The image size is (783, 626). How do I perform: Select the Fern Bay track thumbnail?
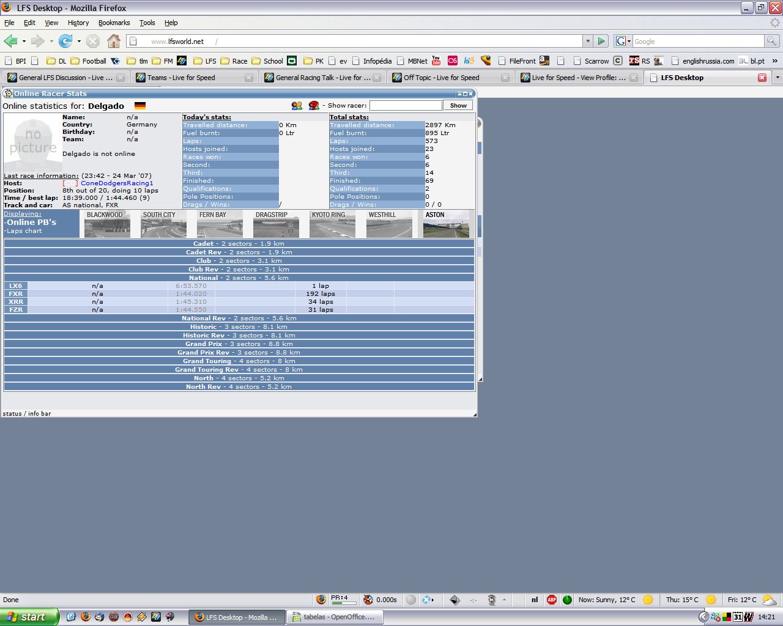220,224
